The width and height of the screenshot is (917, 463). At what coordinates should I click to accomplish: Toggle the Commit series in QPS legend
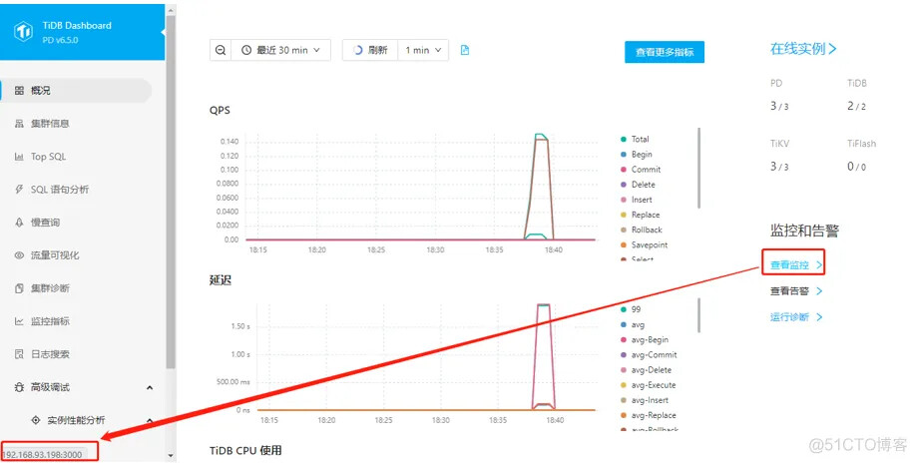[x=641, y=170]
